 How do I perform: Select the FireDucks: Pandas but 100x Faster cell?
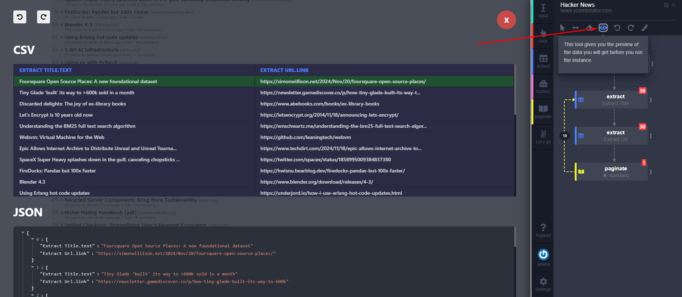click(x=134, y=171)
